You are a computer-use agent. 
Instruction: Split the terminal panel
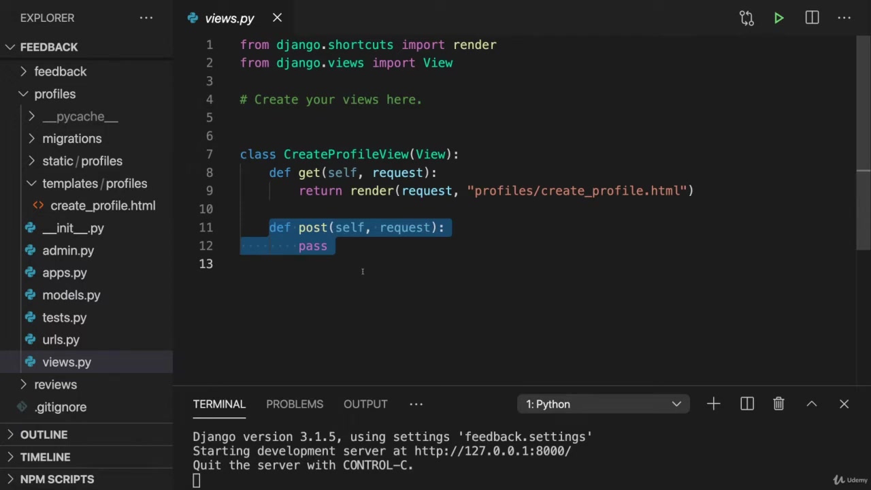click(746, 404)
